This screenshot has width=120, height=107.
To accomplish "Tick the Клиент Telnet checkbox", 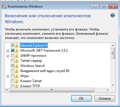I will (12, 81).
